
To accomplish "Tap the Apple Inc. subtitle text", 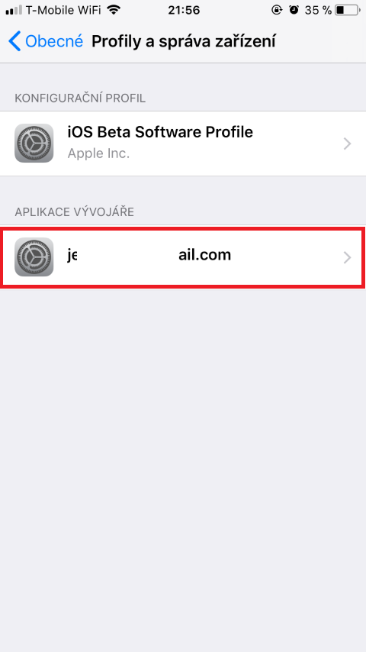I will click(98, 153).
